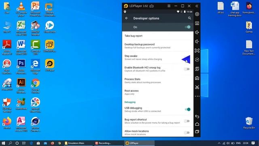The width and height of the screenshot is (259, 146).
Task: Open Games folder on desktop
Action: (x=249, y=27)
